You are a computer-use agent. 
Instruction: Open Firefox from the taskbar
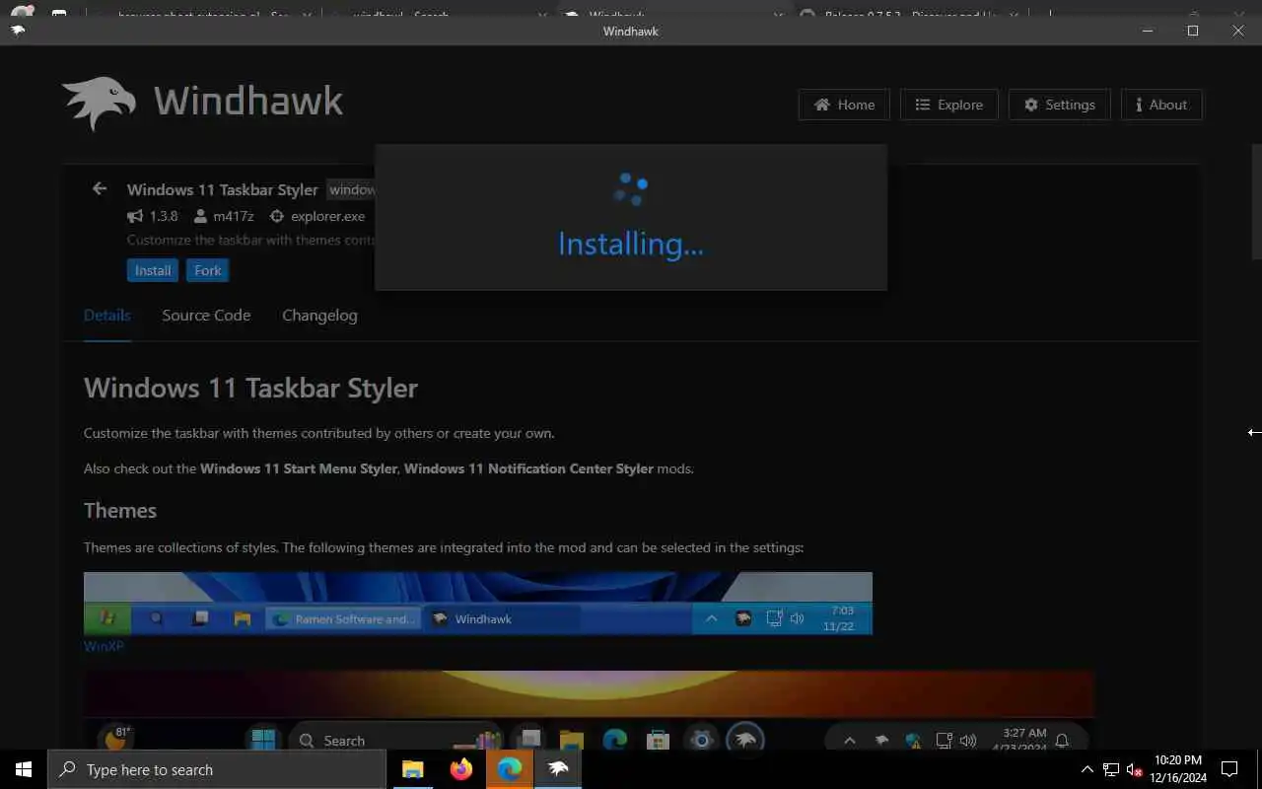coord(461,769)
